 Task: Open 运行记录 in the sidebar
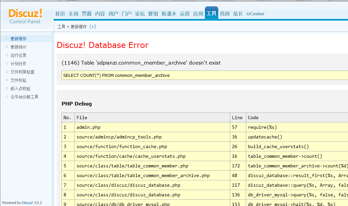(x=18, y=55)
